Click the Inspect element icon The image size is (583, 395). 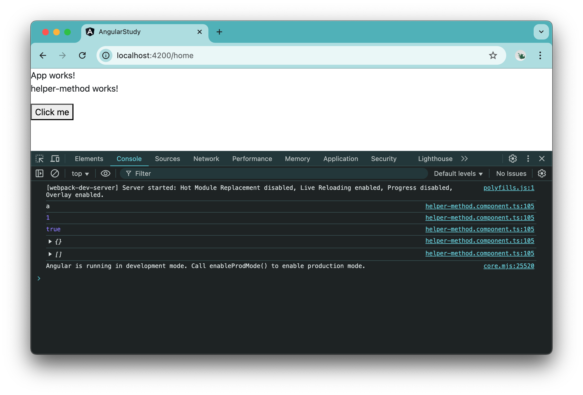(x=41, y=159)
